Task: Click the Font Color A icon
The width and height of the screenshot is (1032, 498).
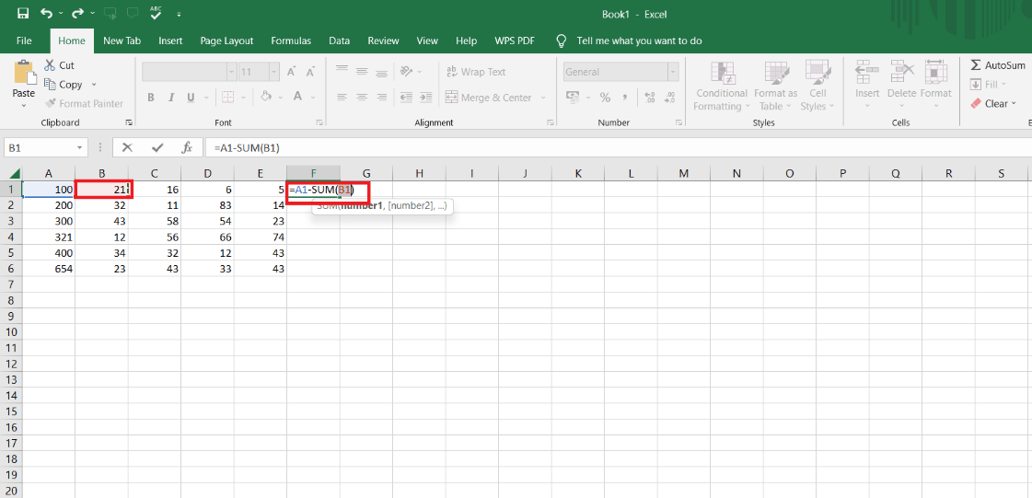Action: click(x=296, y=97)
